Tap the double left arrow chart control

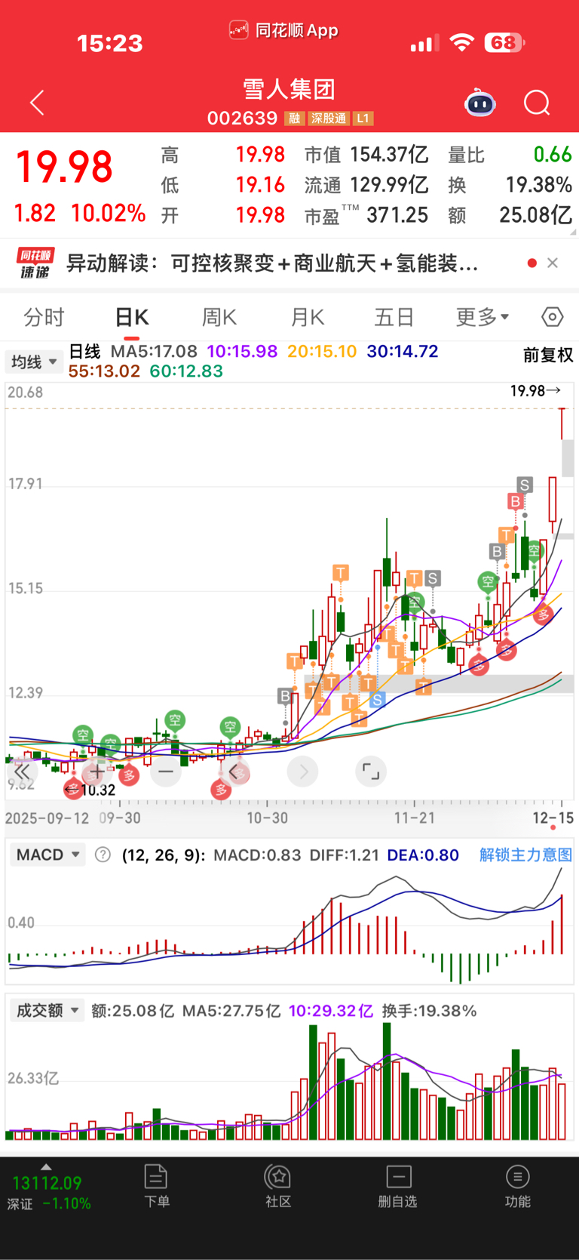(x=23, y=772)
